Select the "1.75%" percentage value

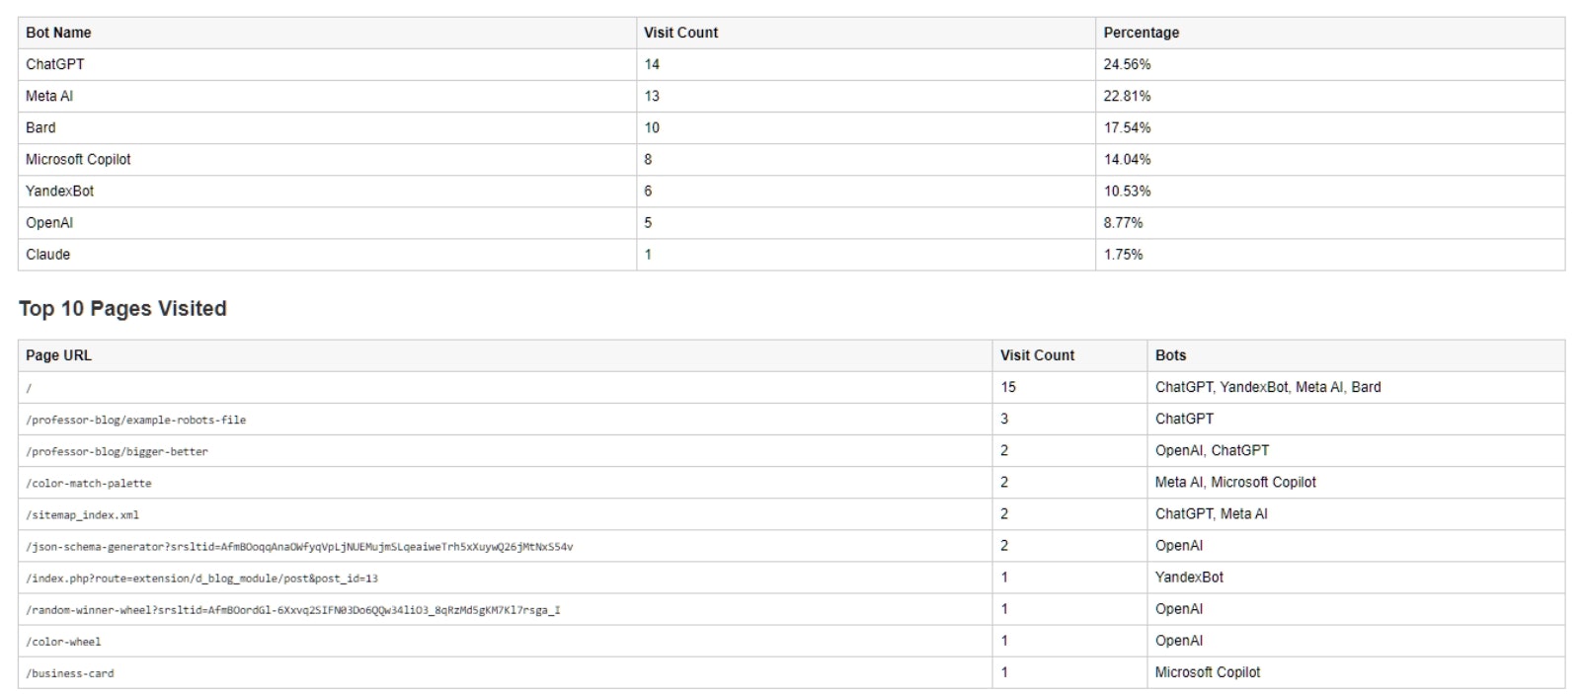coord(1123,254)
